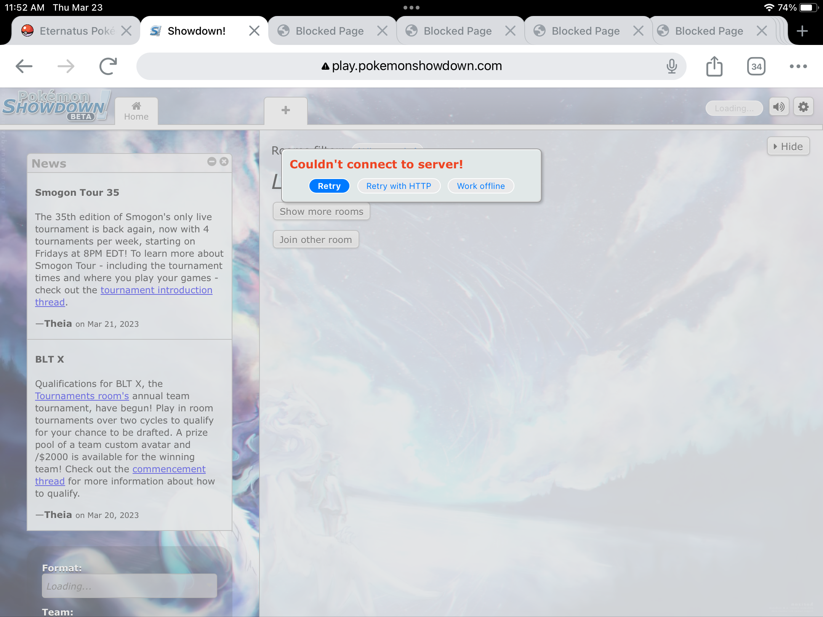
Task: Minimize the News panel
Action: pyautogui.click(x=212, y=162)
